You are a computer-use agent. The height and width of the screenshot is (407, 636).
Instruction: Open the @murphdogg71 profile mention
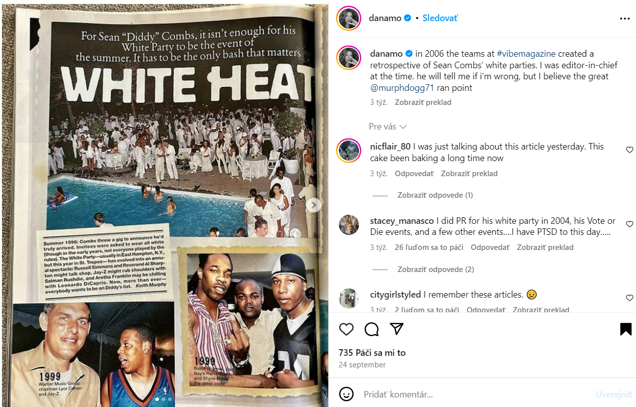(x=402, y=88)
